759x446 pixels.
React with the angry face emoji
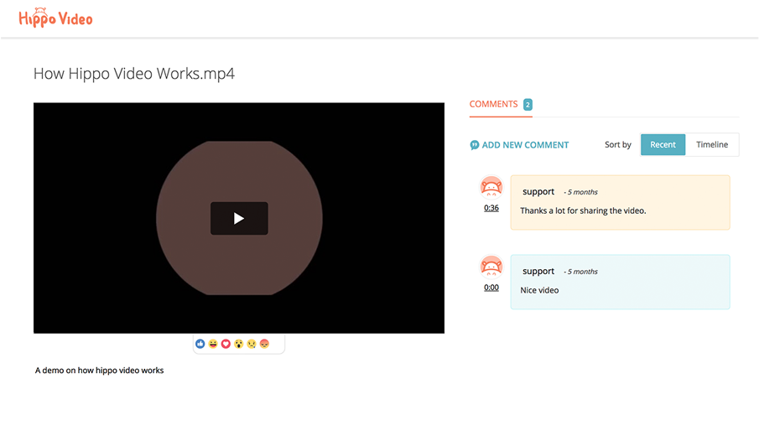click(x=264, y=344)
